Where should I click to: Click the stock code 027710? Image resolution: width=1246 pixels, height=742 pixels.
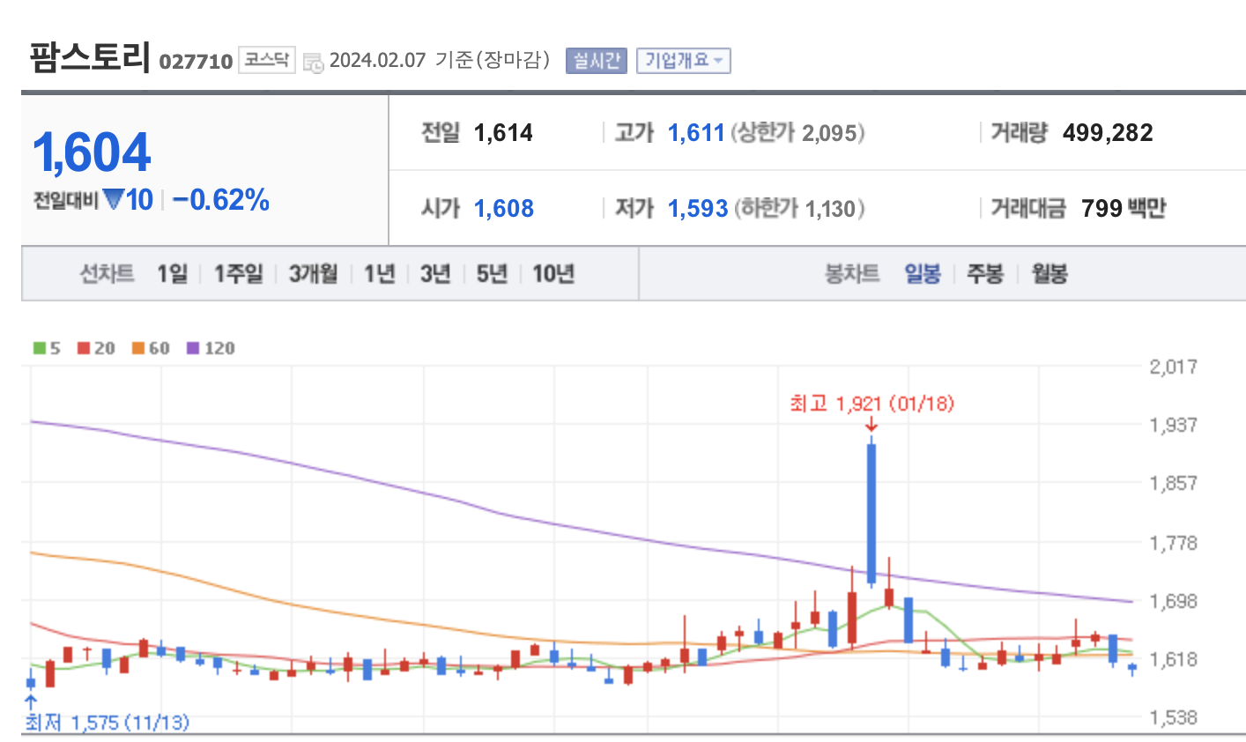196,62
